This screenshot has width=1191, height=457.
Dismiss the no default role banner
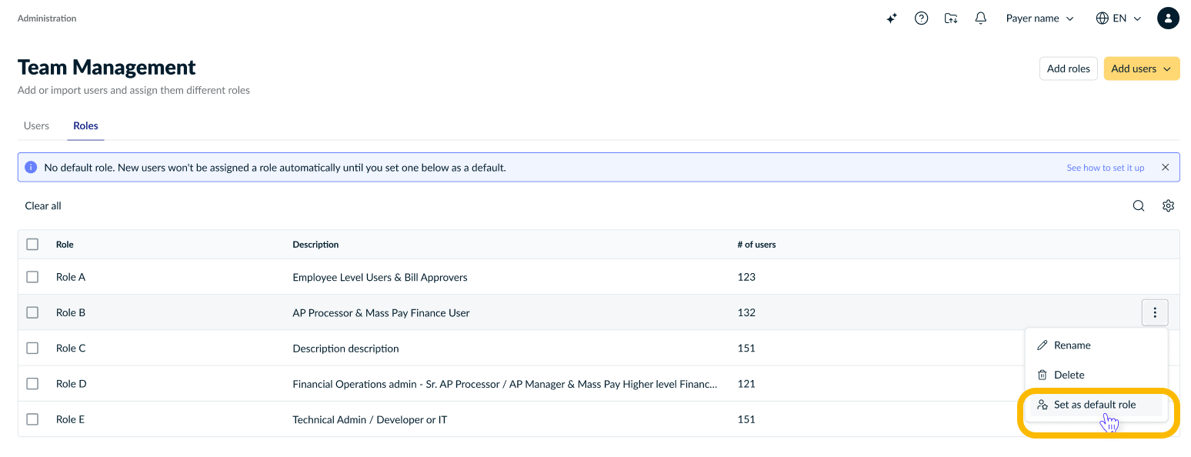point(1165,167)
